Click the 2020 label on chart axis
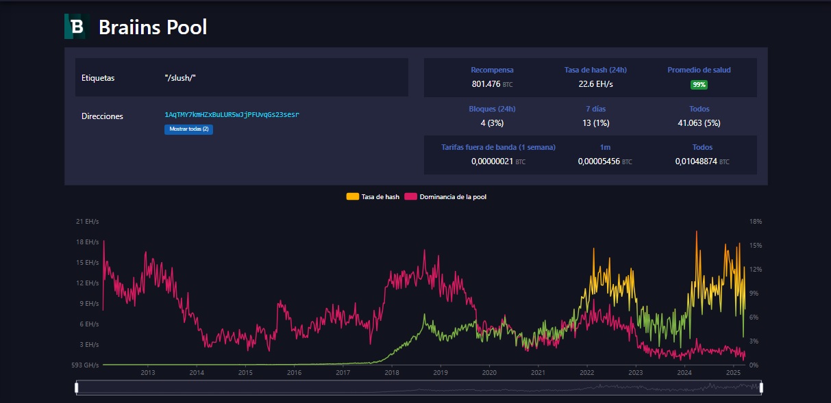The width and height of the screenshot is (831, 403). click(490, 374)
